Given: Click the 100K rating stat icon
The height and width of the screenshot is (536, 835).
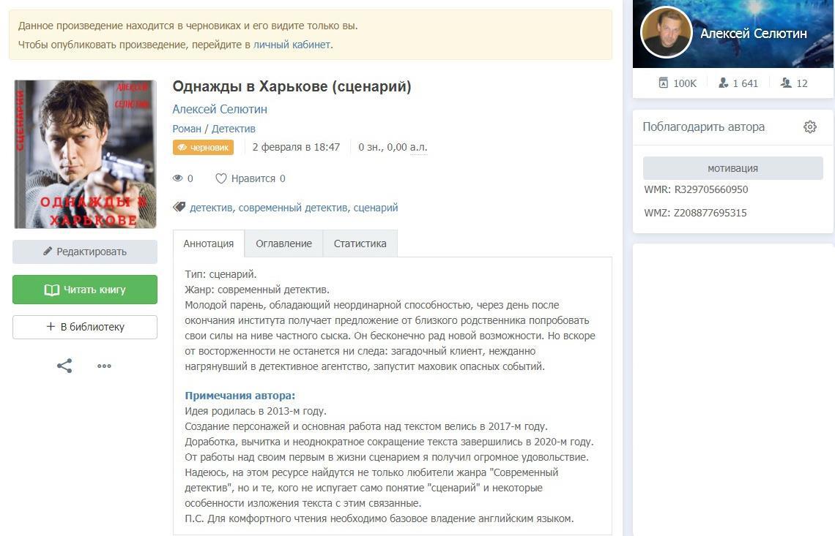Looking at the screenshot, I should click(x=664, y=83).
